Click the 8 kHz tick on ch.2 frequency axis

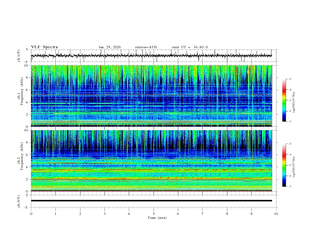coord(28,143)
